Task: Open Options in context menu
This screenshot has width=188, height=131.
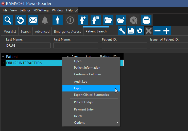Action: click(91, 123)
